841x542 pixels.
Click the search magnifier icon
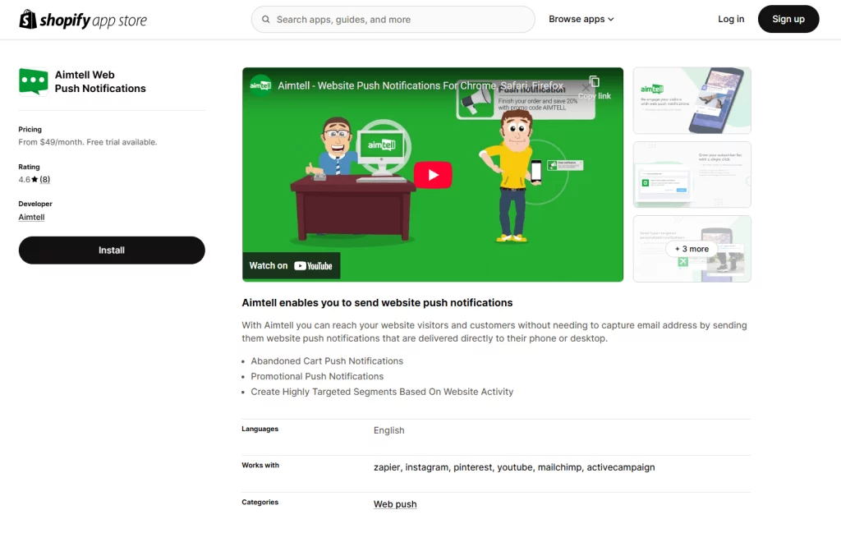click(x=265, y=20)
